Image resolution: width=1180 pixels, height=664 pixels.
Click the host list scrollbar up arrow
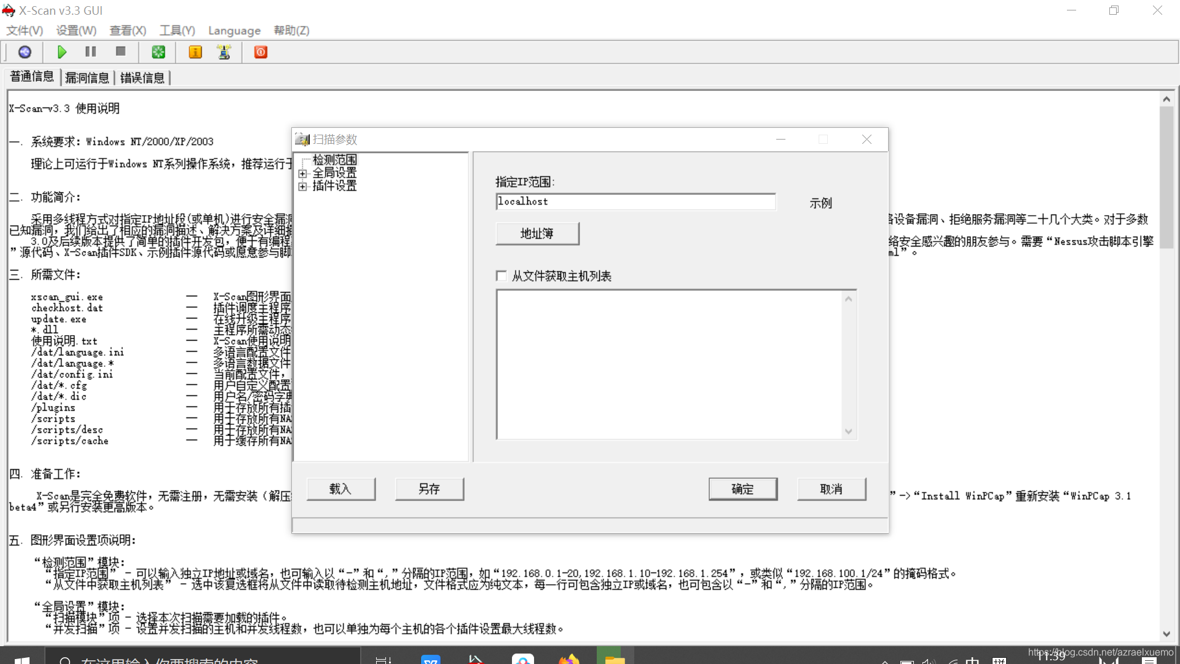(x=849, y=299)
